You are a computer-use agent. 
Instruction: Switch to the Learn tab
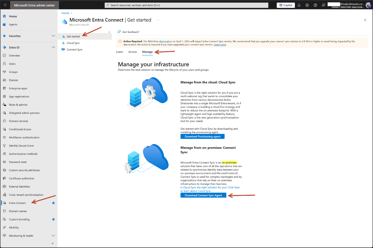coord(119,52)
